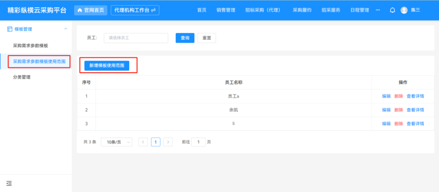This screenshot has width=439, height=192.
Task: Open 首页 in top navigation
Action: pyautogui.click(x=202, y=10)
